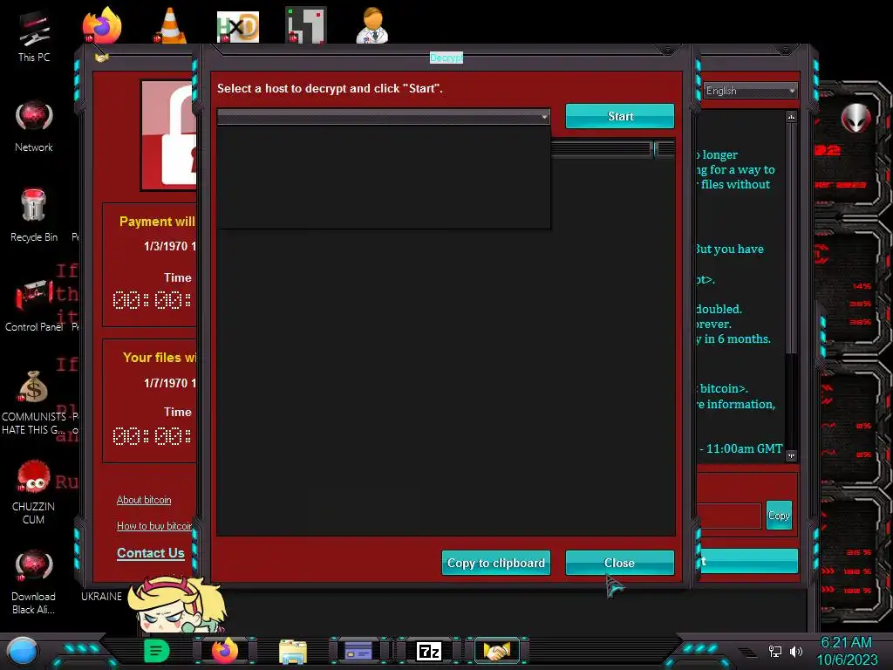
Task: Click Copy to clipboard button
Action: (x=496, y=563)
